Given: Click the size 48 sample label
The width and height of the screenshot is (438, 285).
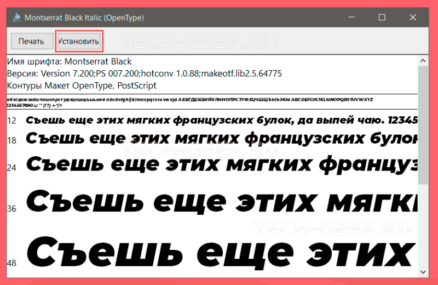Looking at the screenshot, I should click(11, 263).
